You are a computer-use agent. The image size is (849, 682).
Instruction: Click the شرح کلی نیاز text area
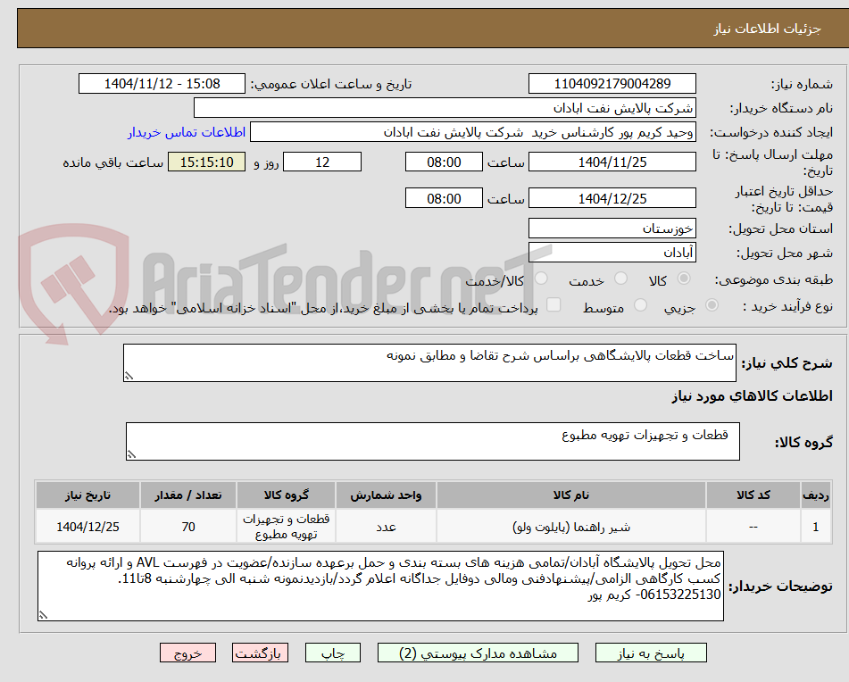coord(429,362)
